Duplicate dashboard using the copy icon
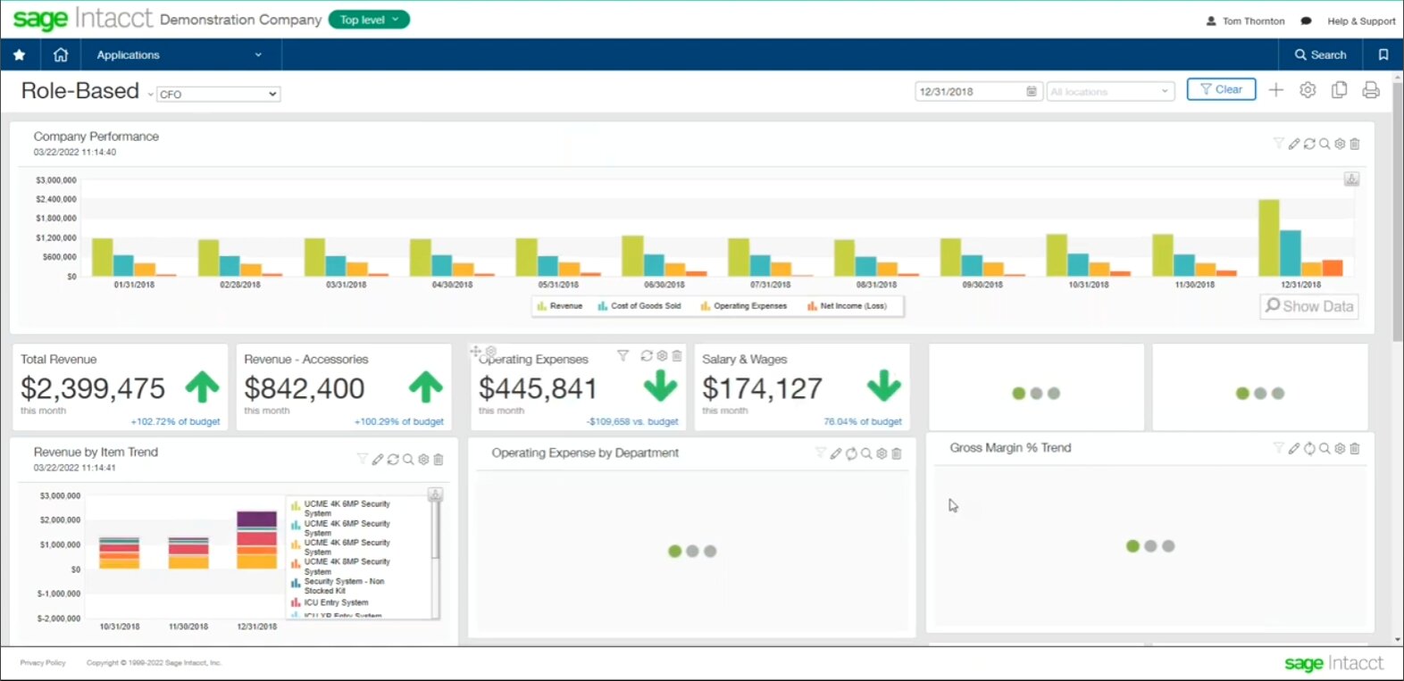The image size is (1404, 681). pos(1339,90)
